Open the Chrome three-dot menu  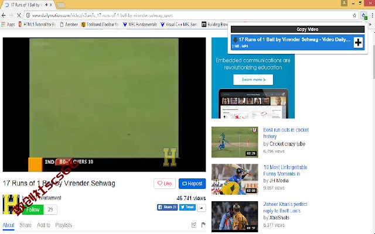[x=372, y=16]
